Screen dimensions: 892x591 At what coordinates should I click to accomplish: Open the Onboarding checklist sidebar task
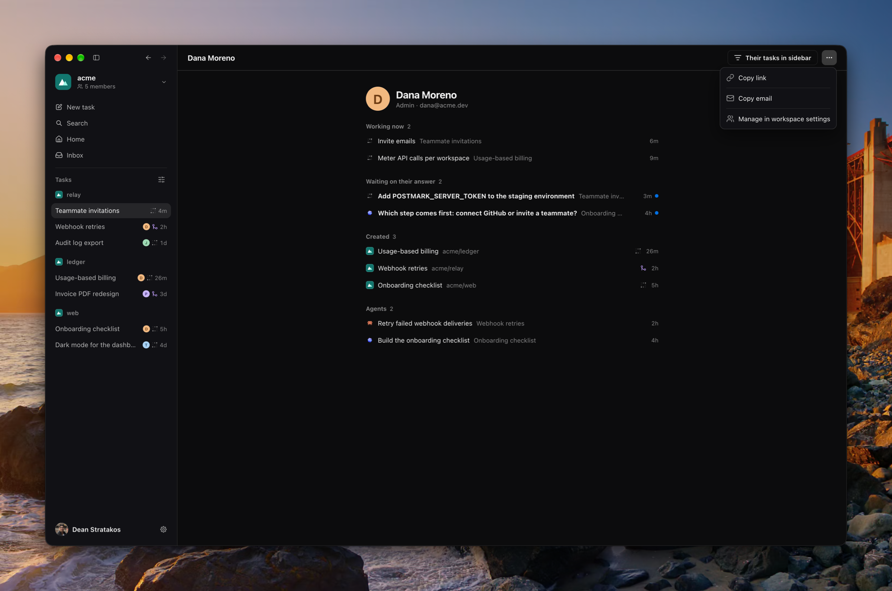(x=111, y=329)
